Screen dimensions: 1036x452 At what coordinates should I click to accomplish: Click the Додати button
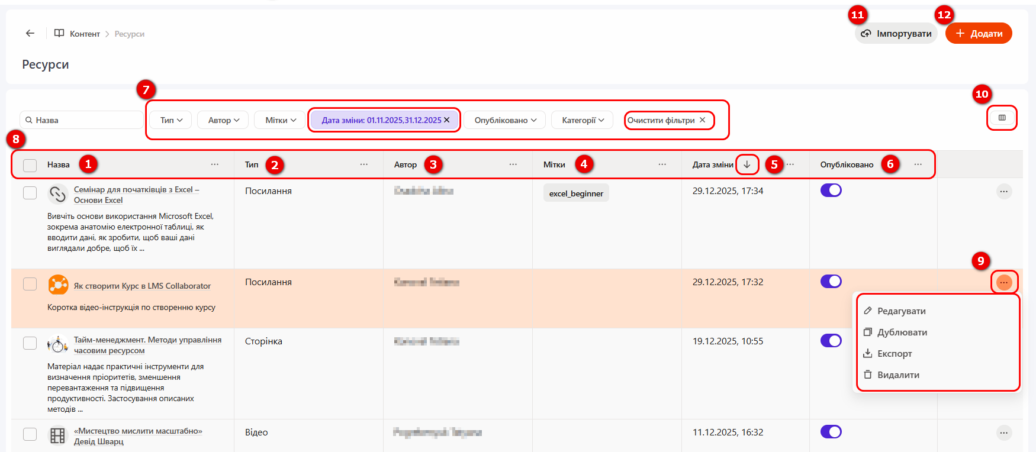click(979, 34)
